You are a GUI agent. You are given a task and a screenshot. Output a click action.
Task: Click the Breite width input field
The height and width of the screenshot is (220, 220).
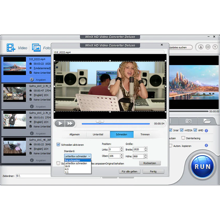coord(138,149)
